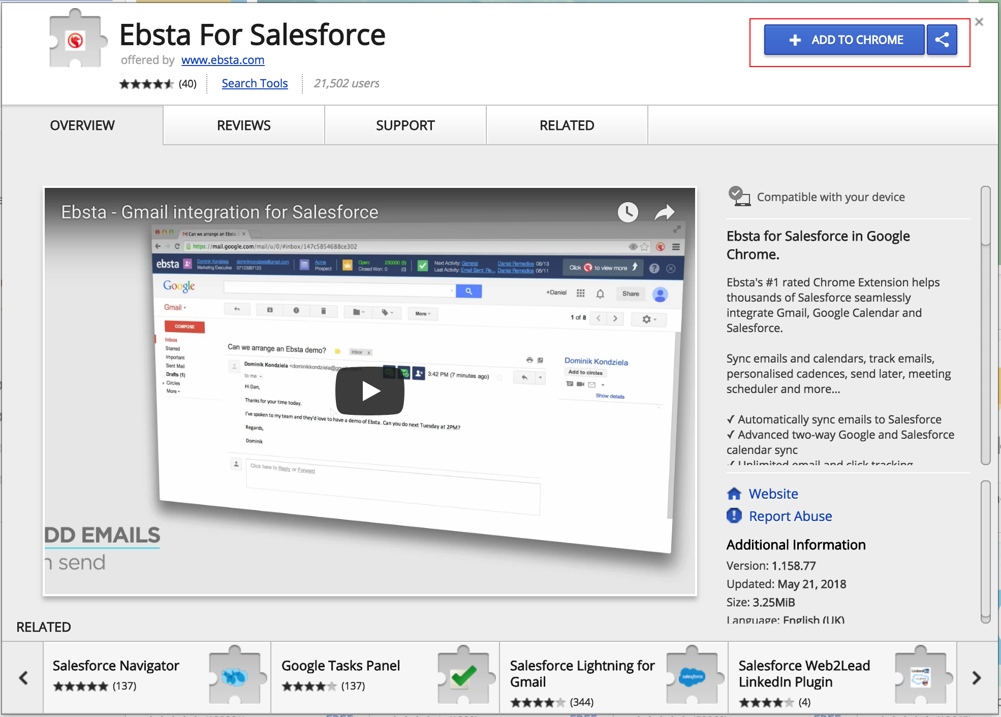Click the Report Abuse exclamation icon
1001x717 pixels.
[x=734, y=516]
